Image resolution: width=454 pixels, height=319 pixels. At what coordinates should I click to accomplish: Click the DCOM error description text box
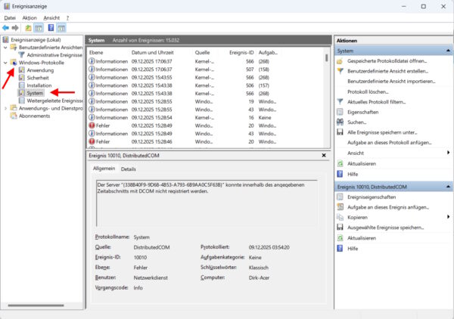point(207,203)
